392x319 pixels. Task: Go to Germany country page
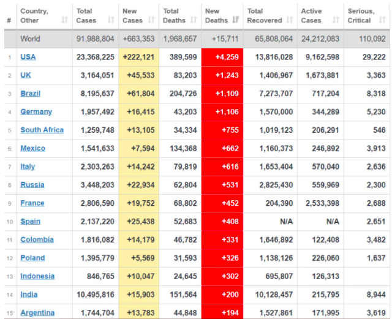(x=36, y=112)
